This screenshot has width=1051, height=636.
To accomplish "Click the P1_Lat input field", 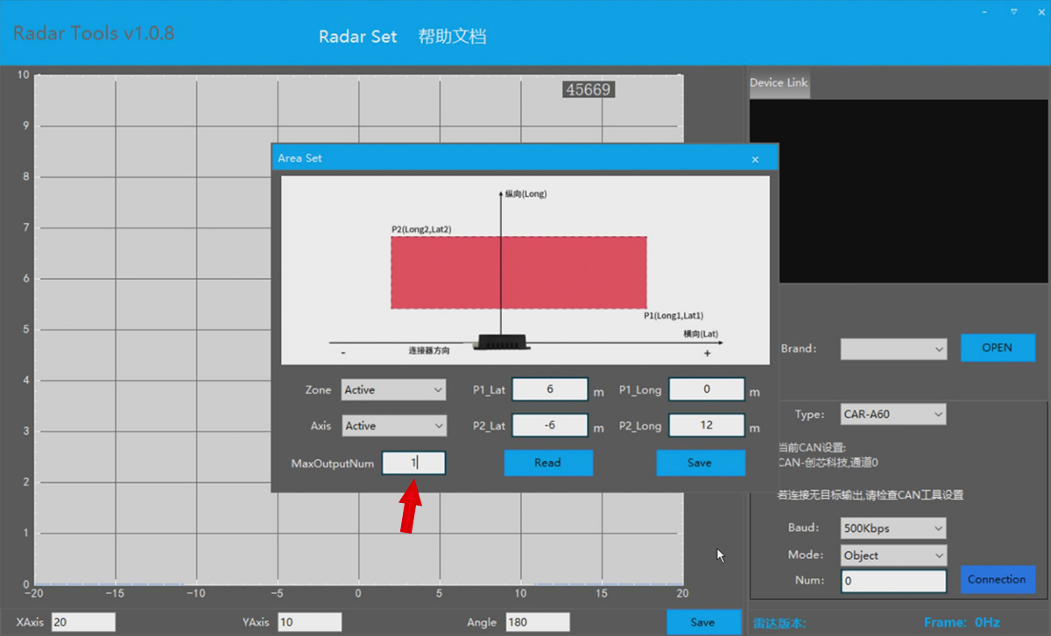I will pos(550,390).
